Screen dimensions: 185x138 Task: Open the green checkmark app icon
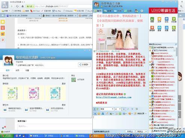(174, 28)
